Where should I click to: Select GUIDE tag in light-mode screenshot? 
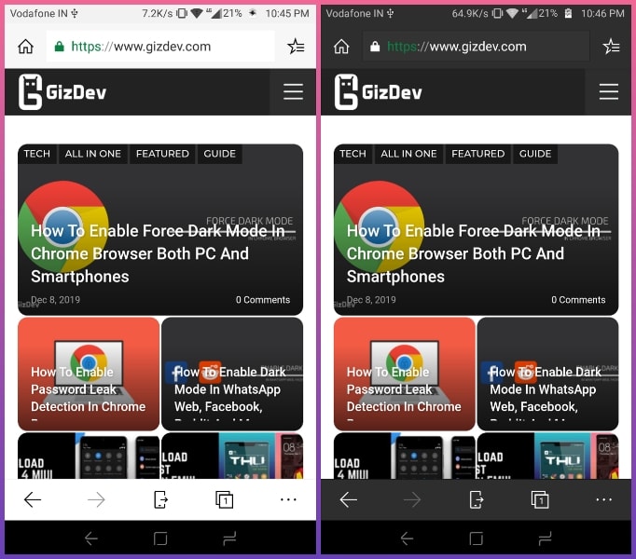(x=219, y=154)
